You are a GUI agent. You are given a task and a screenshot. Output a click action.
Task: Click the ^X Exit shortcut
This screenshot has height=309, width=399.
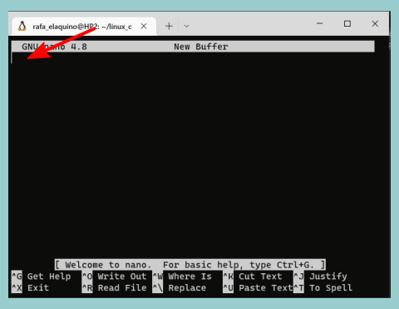click(30, 287)
